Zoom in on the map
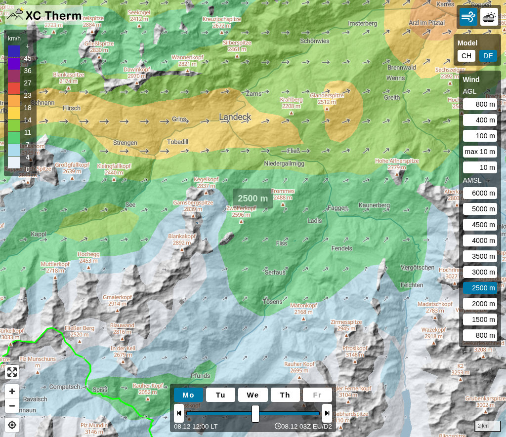506x437 pixels. click(x=12, y=392)
